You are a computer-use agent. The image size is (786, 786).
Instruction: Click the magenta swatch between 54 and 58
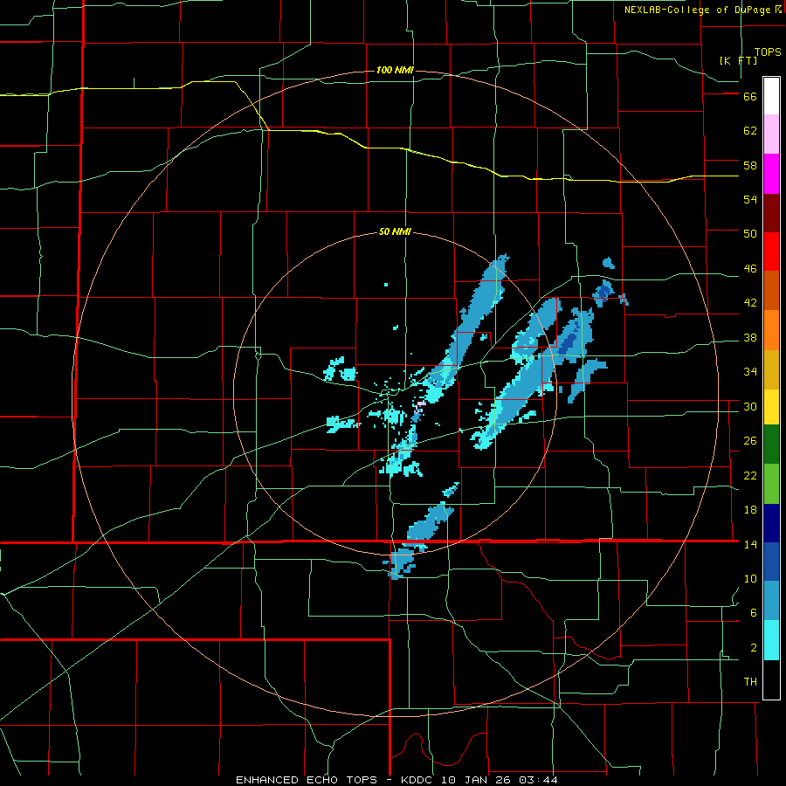(x=771, y=174)
